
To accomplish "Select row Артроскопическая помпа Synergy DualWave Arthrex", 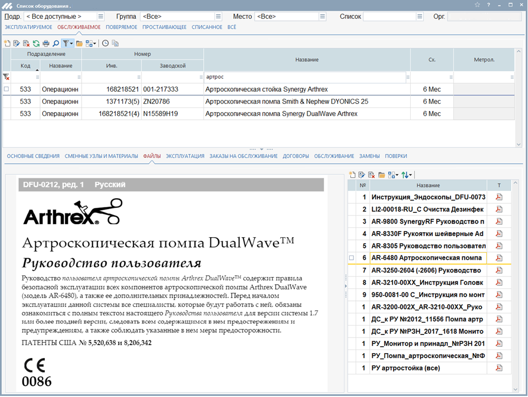I will click(x=259, y=114).
